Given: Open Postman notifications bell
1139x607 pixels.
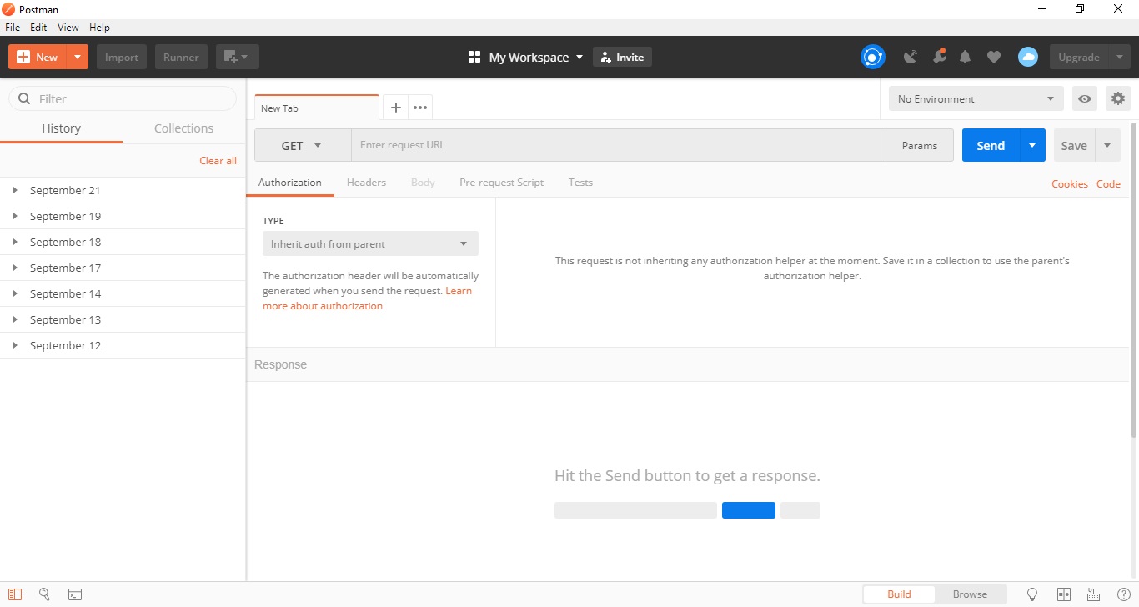Looking at the screenshot, I should (x=966, y=57).
